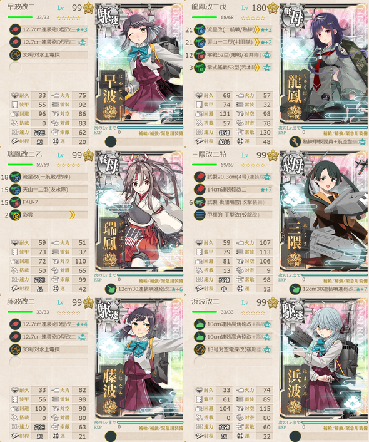Select the 三隈 ship card illustration
Viewport: 369px width, 442px height.
coord(323,211)
